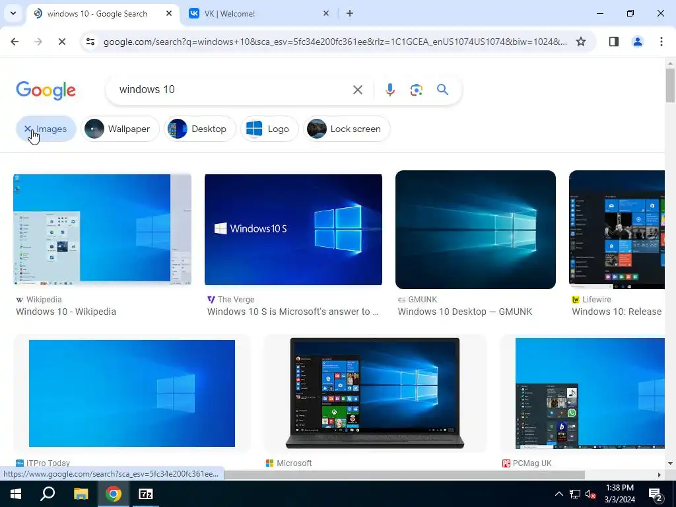676x507 pixels.
Task: Stop loading the page
Action: 61,42
